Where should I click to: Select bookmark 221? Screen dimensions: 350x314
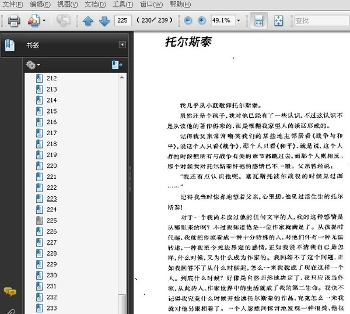click(x=52, y=177)
